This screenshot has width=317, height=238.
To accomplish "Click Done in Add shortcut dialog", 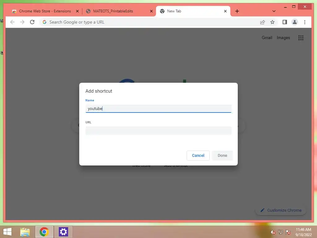I will (x=222, y=156).
